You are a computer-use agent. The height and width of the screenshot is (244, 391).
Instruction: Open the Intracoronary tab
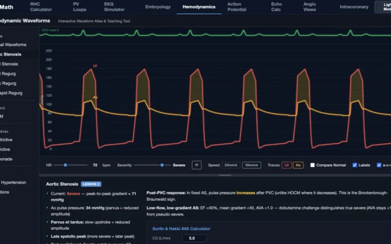354,7
